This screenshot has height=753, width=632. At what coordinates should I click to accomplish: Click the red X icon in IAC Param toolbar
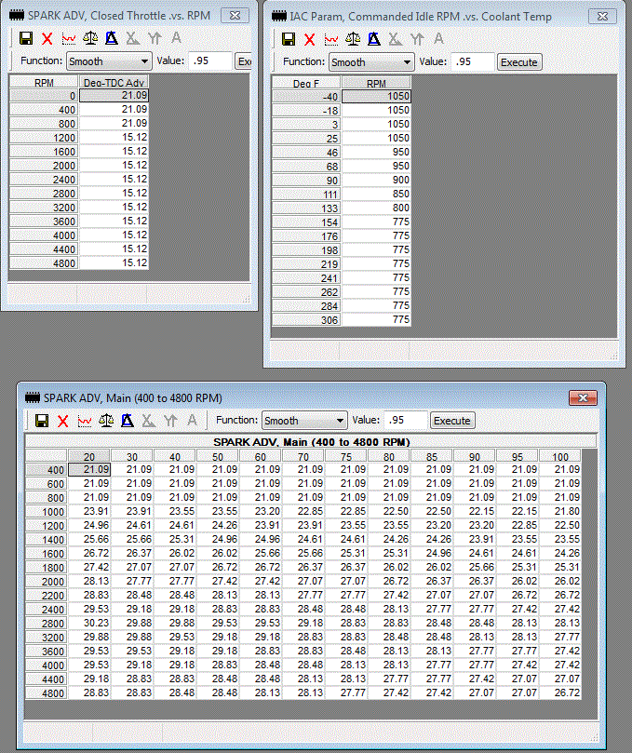pyautogui.click(x=310, y=39)
